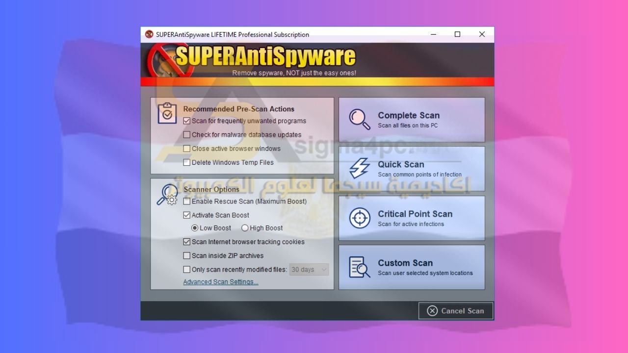Uncheck Scan for frequently unwanted programs

tap(186, 121)
